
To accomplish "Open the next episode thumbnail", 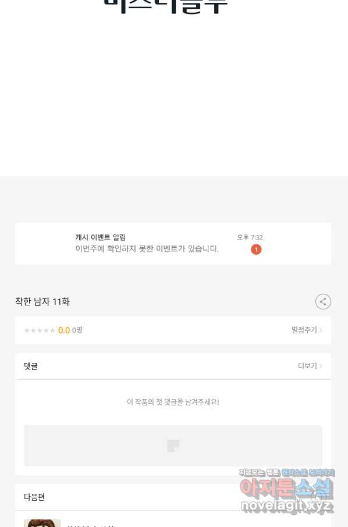I will coord(42,524).
